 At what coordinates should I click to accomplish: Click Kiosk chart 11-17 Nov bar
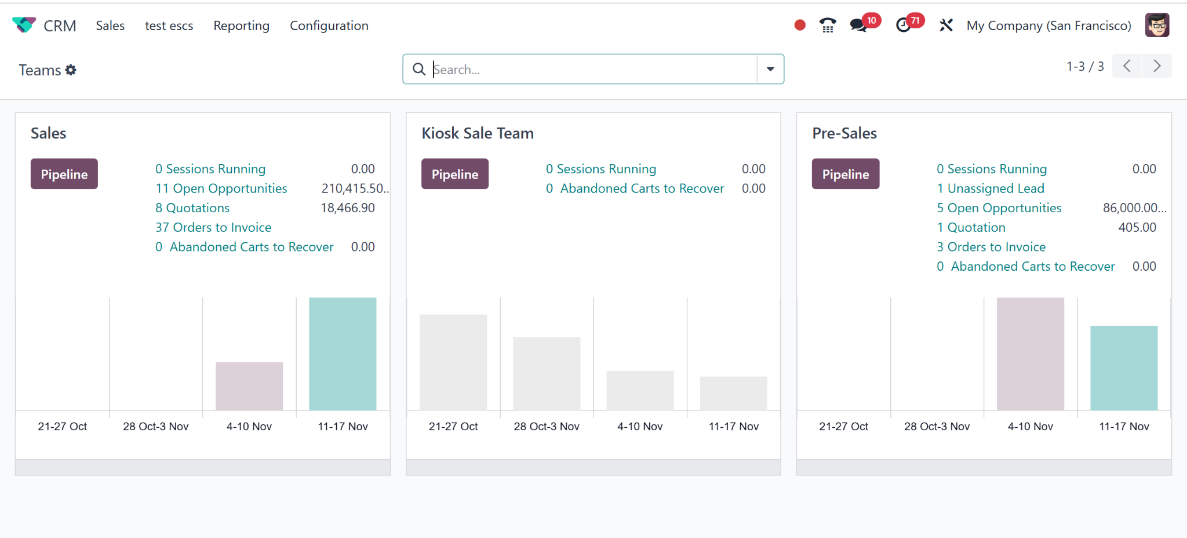(x=733, y=393)
